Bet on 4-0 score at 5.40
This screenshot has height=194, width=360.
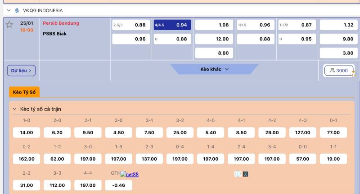pyautogui.click(x=211, y=132)
